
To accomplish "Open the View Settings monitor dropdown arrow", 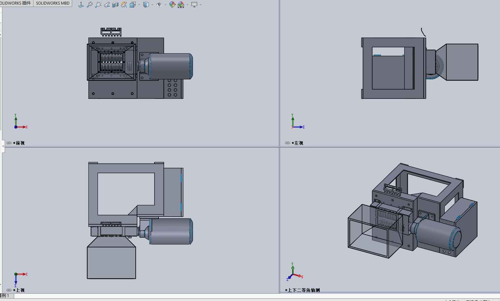I will pyautogui.click(x=201, y=5).
